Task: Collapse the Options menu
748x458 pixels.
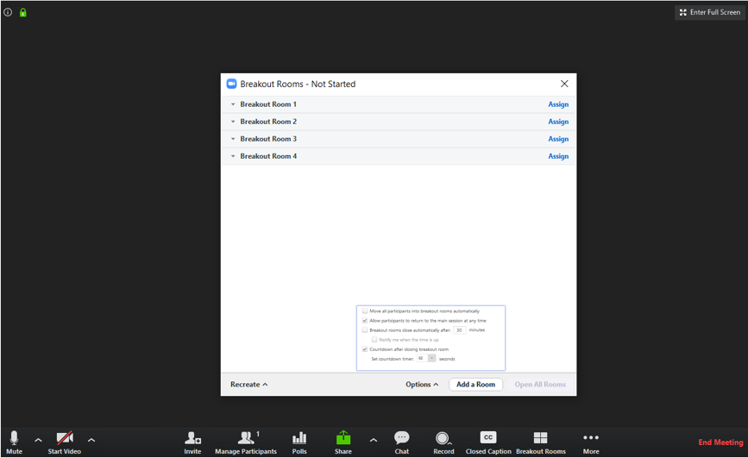Action: point(422,385)
